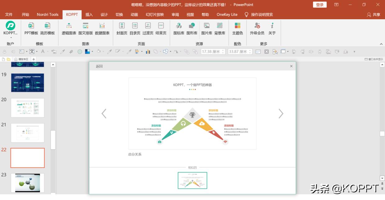385x200 pixels.
Task: Open the 简历模板 resume templates
Action: [x=47, y=29]
